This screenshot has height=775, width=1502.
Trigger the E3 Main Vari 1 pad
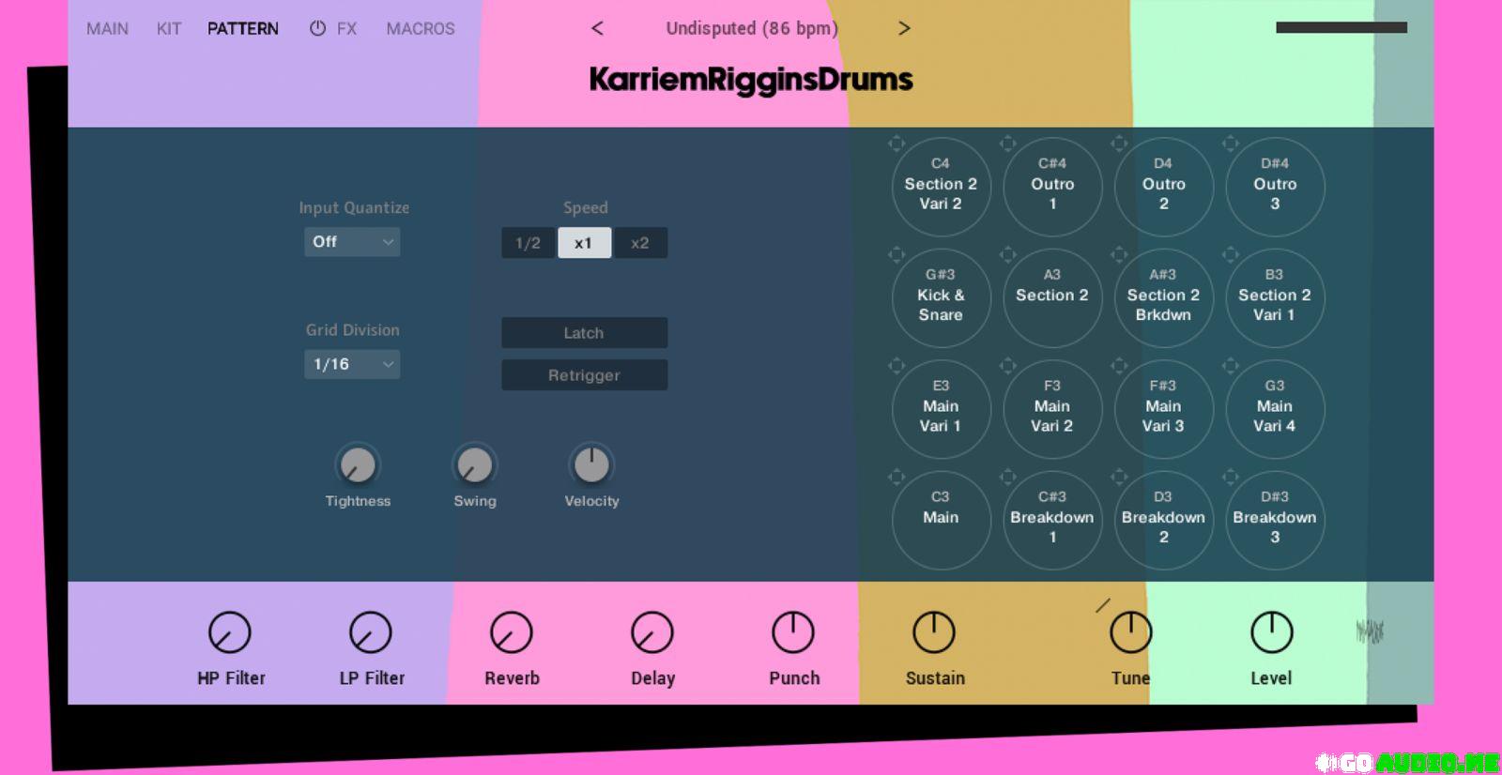941,409
